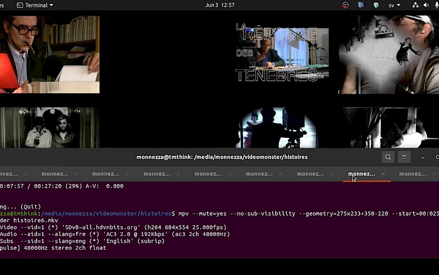Open the clock showing Jun 3 12:57

pyautogui.click(x=220, y=5)
